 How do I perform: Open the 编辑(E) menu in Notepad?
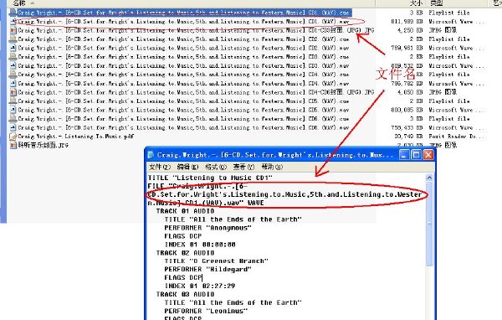coord(187,167)
